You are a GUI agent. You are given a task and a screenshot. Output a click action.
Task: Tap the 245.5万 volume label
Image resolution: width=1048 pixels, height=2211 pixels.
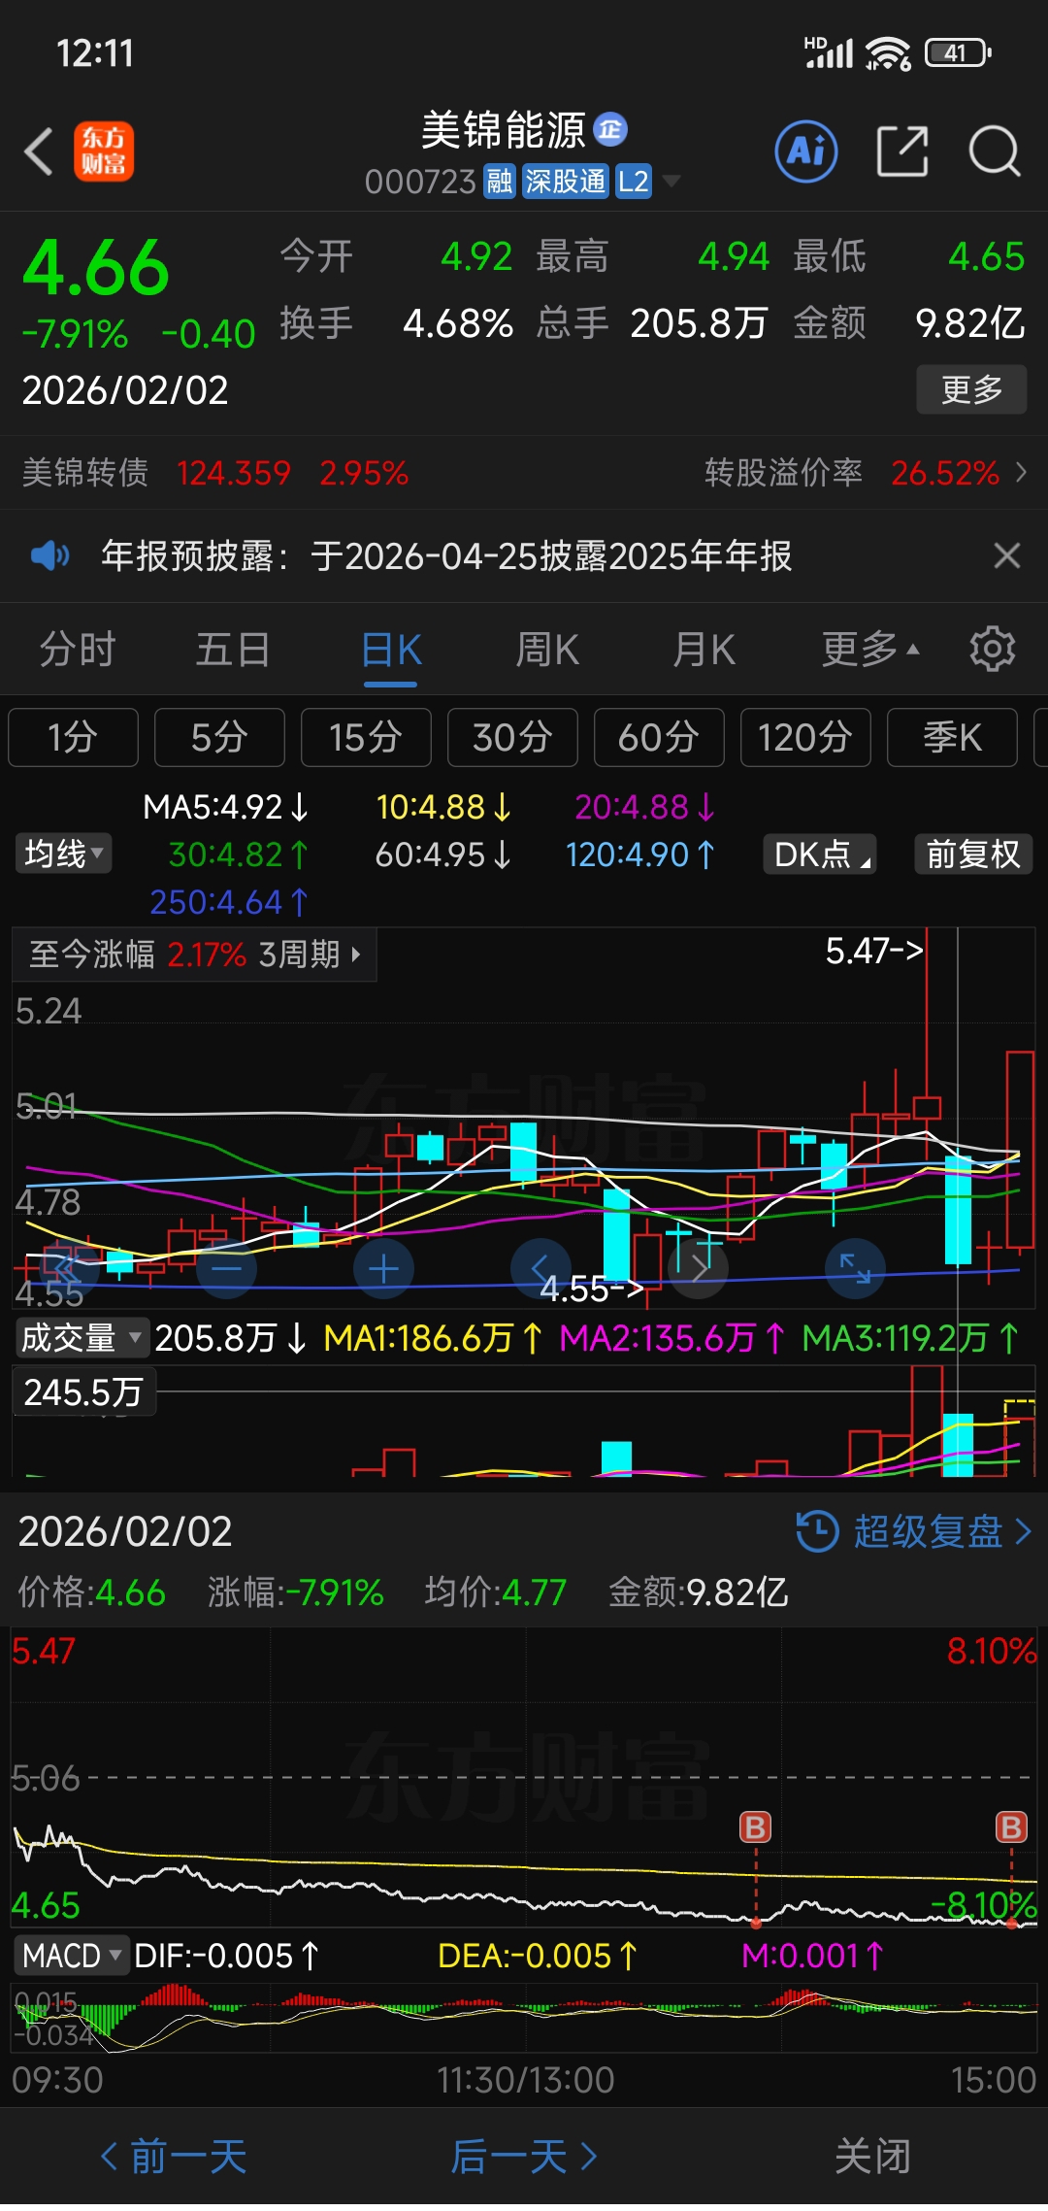tap(83, 1392)
